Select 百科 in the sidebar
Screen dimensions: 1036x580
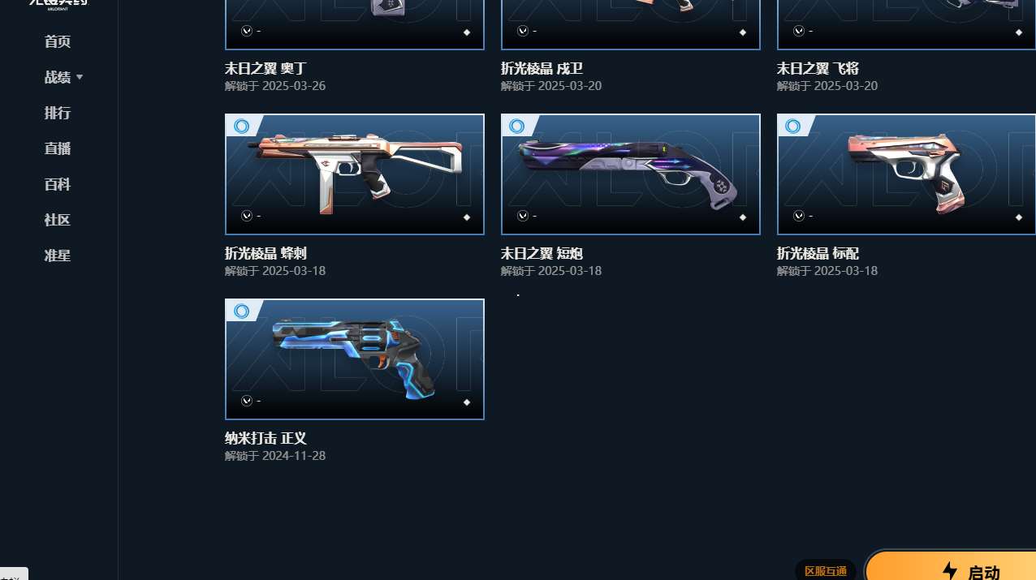point(58,184)
